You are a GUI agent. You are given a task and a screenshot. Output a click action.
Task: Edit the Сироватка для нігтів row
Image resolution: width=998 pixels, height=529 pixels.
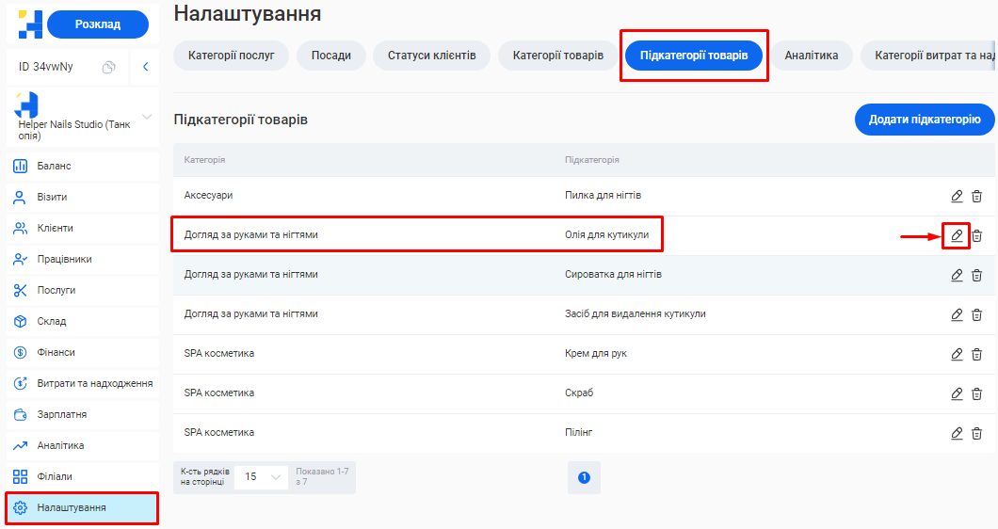pyautogui.click(x=957, y=275)
